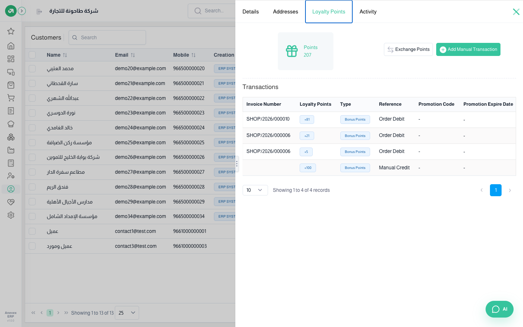Select the Loyalty Points tab
The height and width of the screenshot is (327, 523).
329,12
